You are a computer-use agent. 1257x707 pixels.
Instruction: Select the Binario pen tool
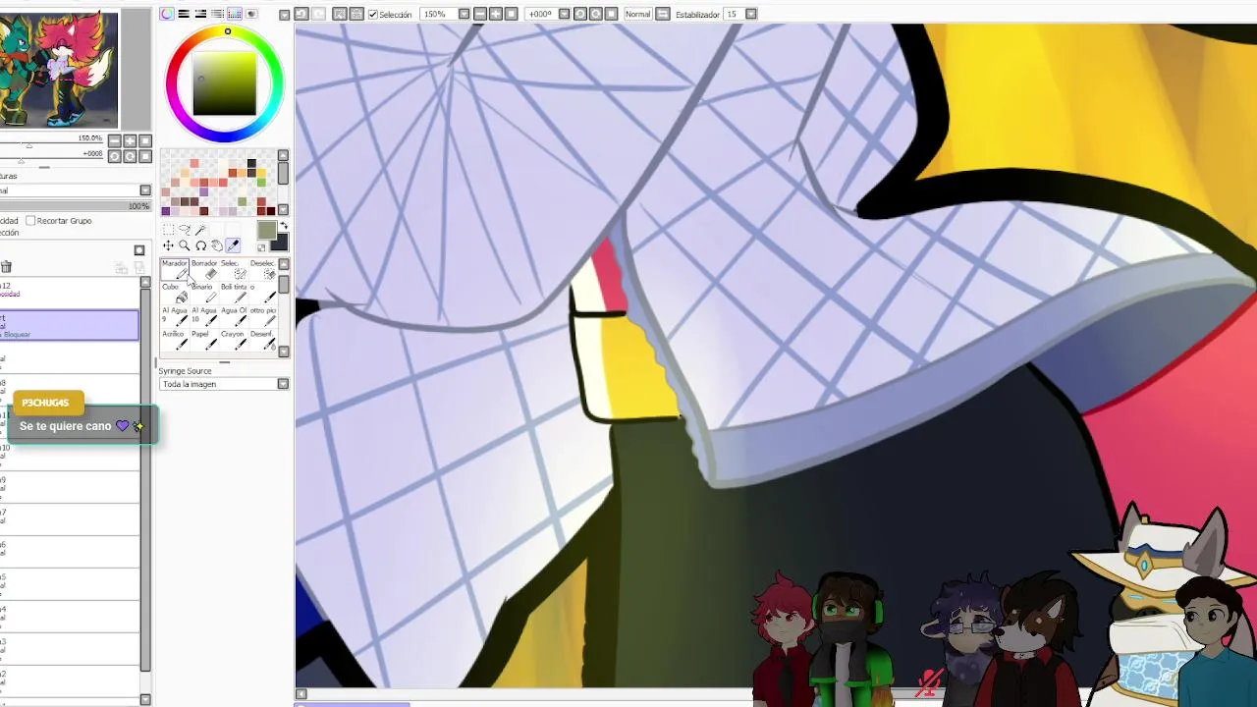point(204,295)
